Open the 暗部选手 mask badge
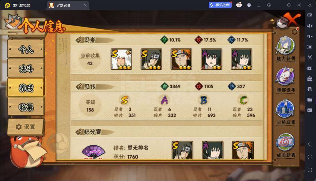The width and height of the screenshot is (316, 181). 285,77
